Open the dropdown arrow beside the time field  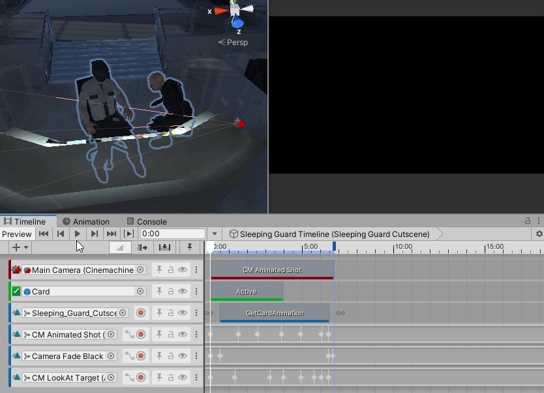click(x=215, y=233)
